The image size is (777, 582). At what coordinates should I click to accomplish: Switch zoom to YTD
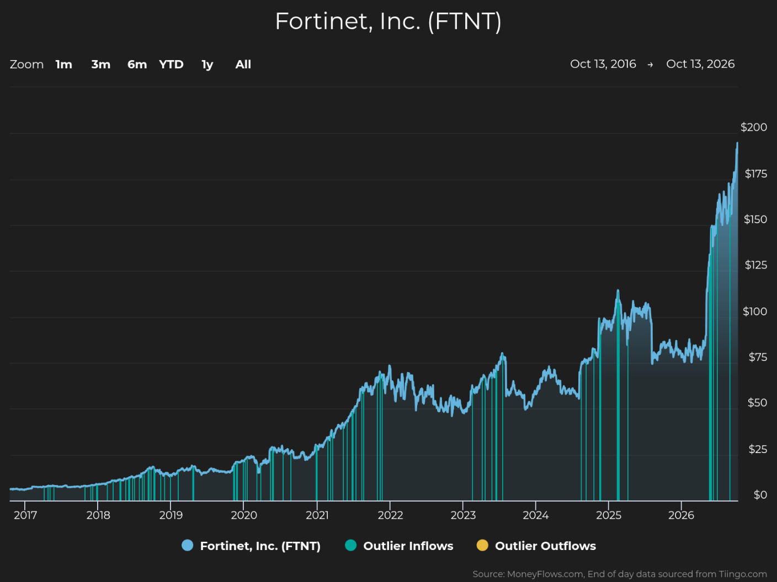171,64
